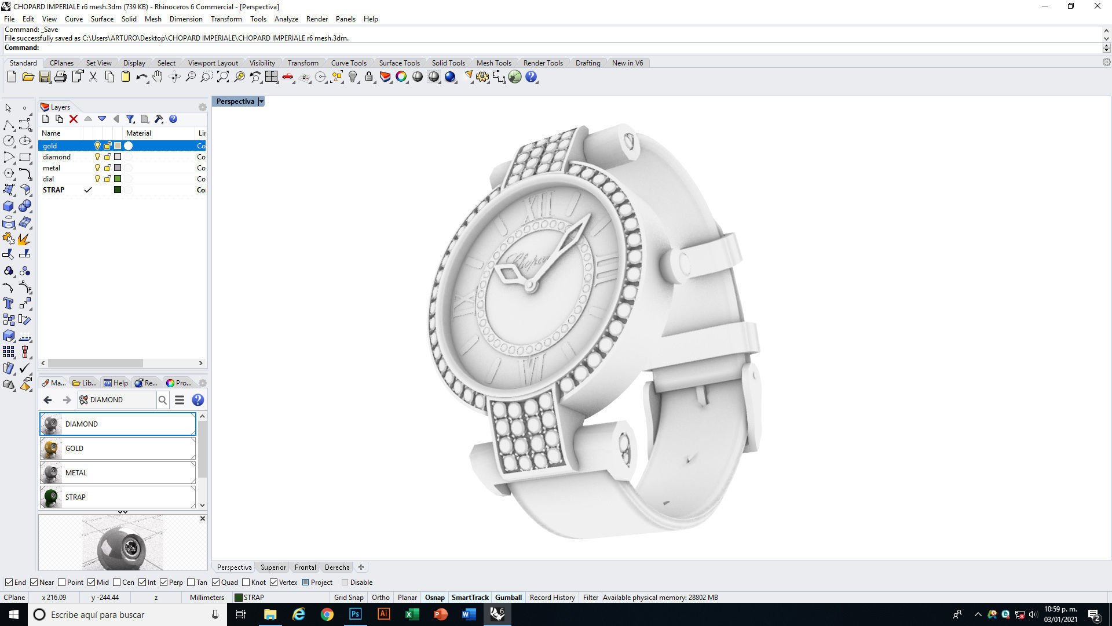This screenshot has width=1112, height=626.
Task: Switch to the Superior viewport tab
Action: coord(273,567)
